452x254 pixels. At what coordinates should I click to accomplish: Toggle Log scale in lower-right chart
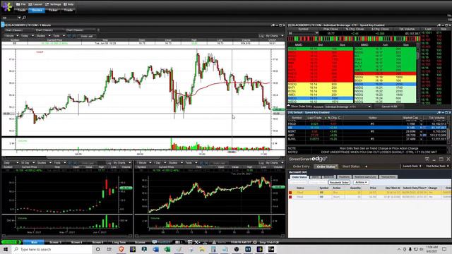261,163
